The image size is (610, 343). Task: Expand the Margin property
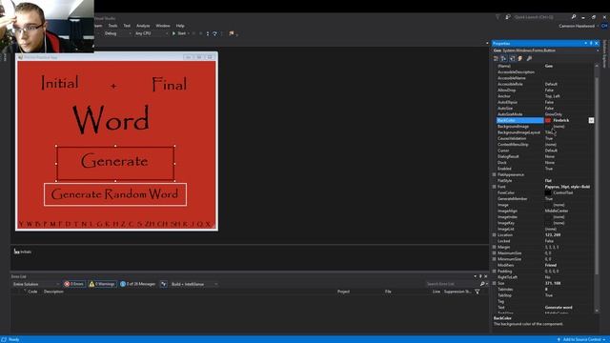coord(495,248)
